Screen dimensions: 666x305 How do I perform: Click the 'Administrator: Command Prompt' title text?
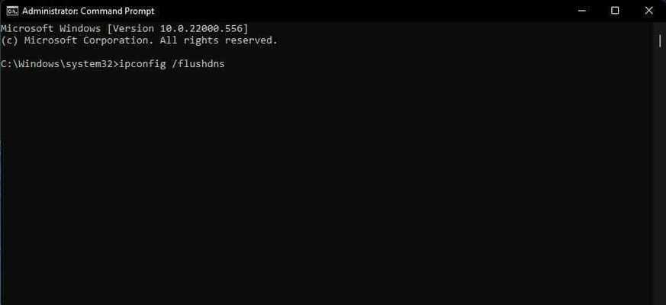click(x=88, y=11)
